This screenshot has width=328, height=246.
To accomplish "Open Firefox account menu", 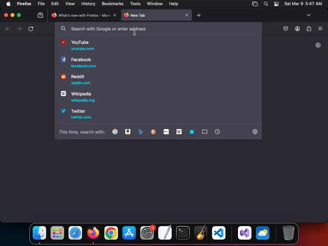I will click(297, 29).
